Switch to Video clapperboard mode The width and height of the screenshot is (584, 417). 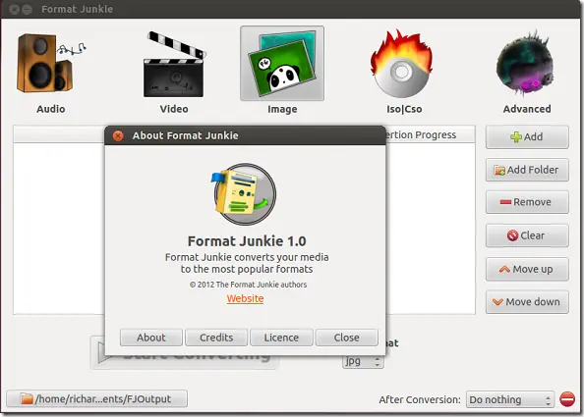click(174, 64)
